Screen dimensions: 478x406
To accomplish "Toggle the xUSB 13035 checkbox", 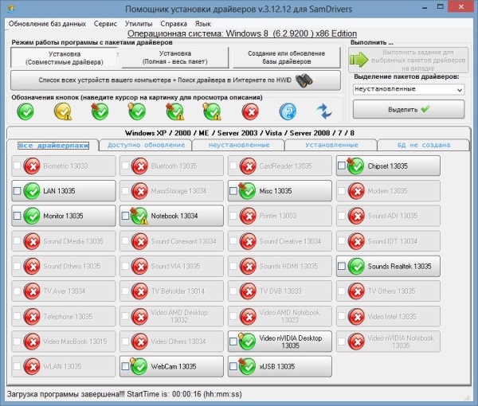I will pos(233,367).
